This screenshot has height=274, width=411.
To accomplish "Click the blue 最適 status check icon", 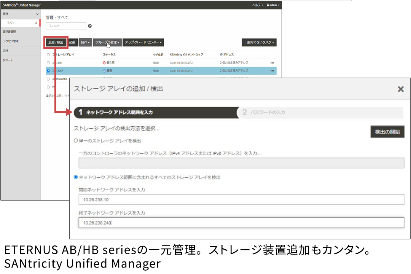I will point(104,71).
